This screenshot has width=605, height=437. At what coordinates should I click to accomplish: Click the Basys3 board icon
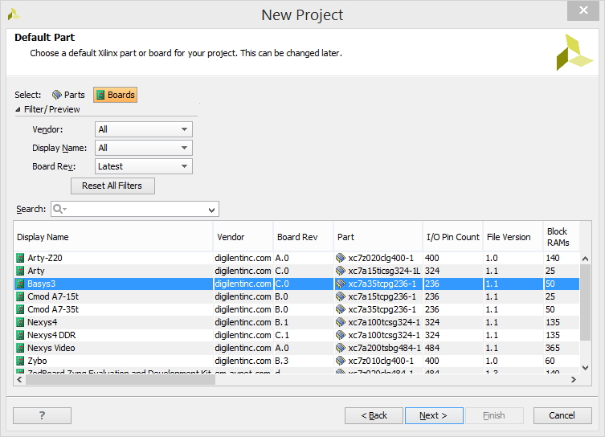point(20,284)
